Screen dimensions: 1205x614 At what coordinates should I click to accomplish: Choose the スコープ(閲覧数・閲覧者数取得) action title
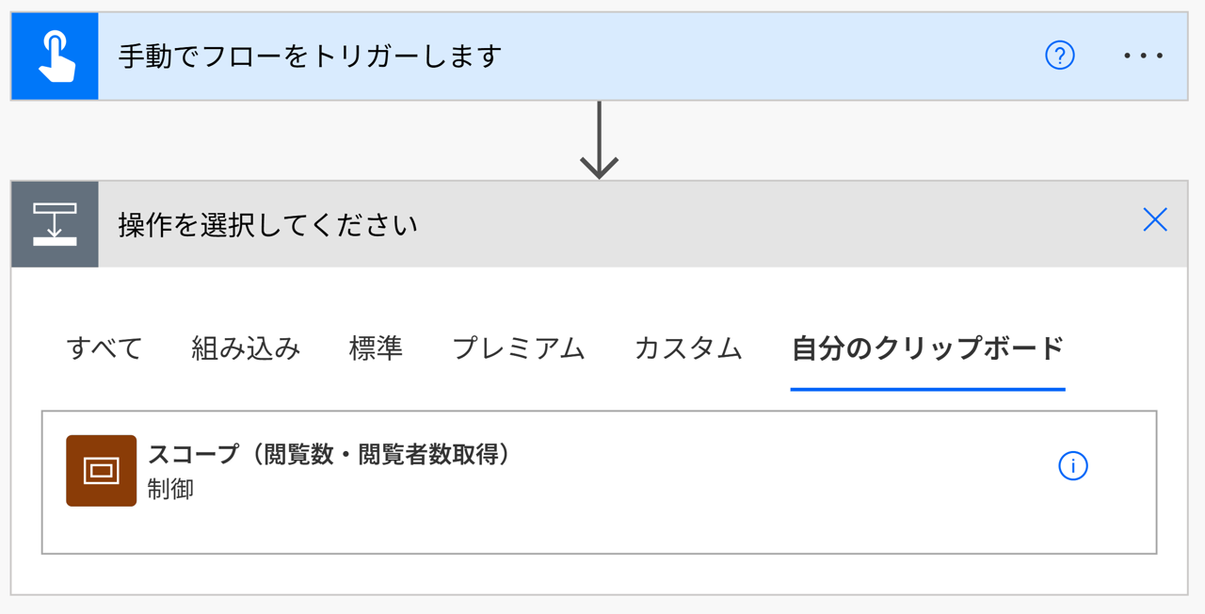[329, 455]
